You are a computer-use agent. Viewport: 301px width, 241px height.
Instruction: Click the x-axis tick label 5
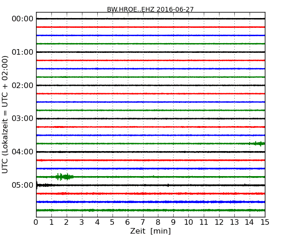[x=112, y=222]
